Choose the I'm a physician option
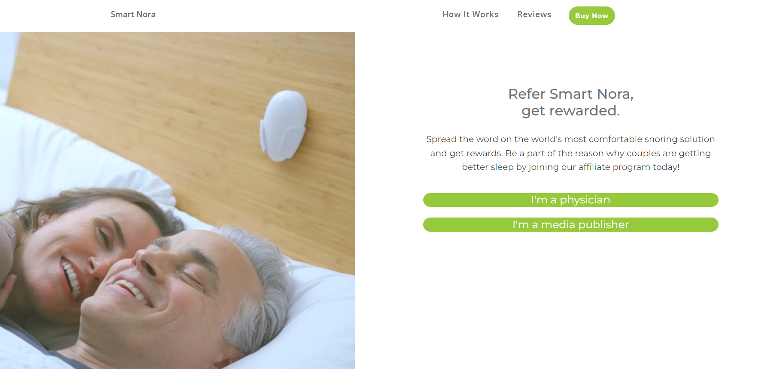This screenshot has width=758, height=369. (571, 200)
